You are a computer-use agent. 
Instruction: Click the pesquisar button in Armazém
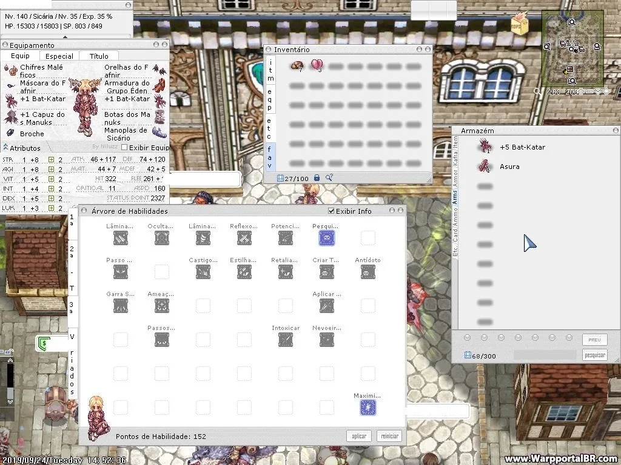coord(595,355)
